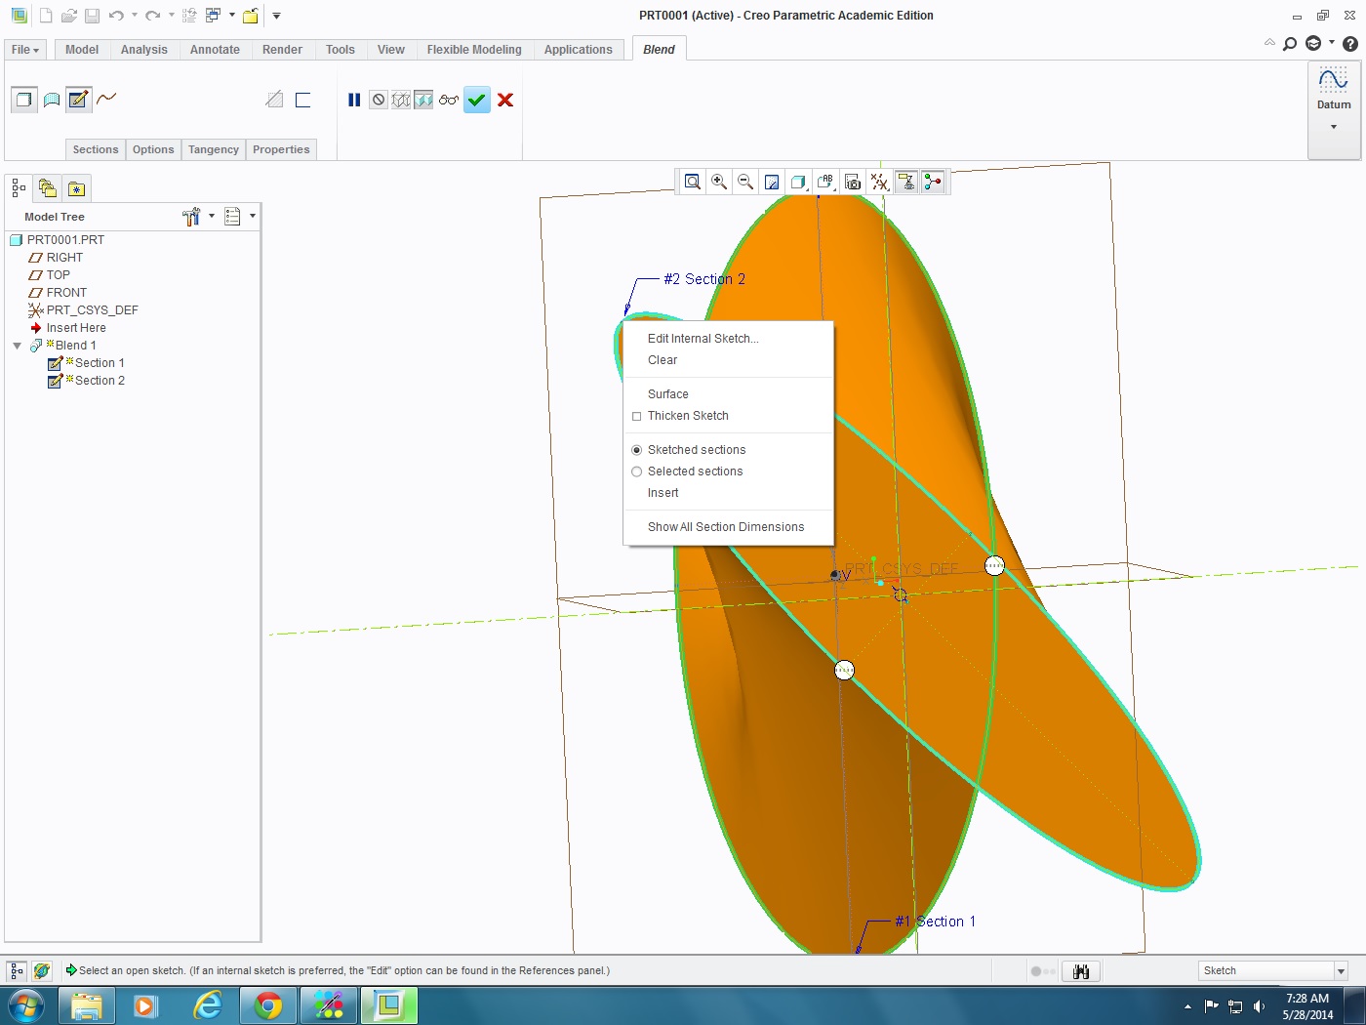Viewport: 1366px width, 1025px height.
Task: Click the Verify mode glasses icon
Action: coord(448,100)
